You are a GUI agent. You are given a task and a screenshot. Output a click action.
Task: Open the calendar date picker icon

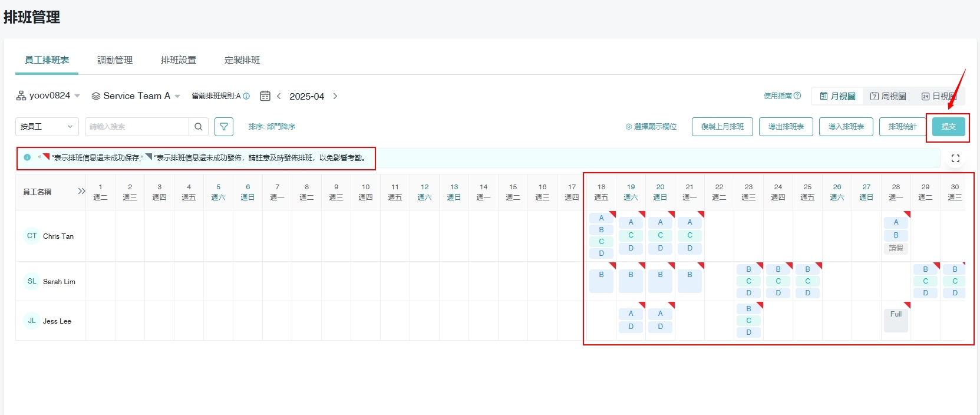coord(265,96)
